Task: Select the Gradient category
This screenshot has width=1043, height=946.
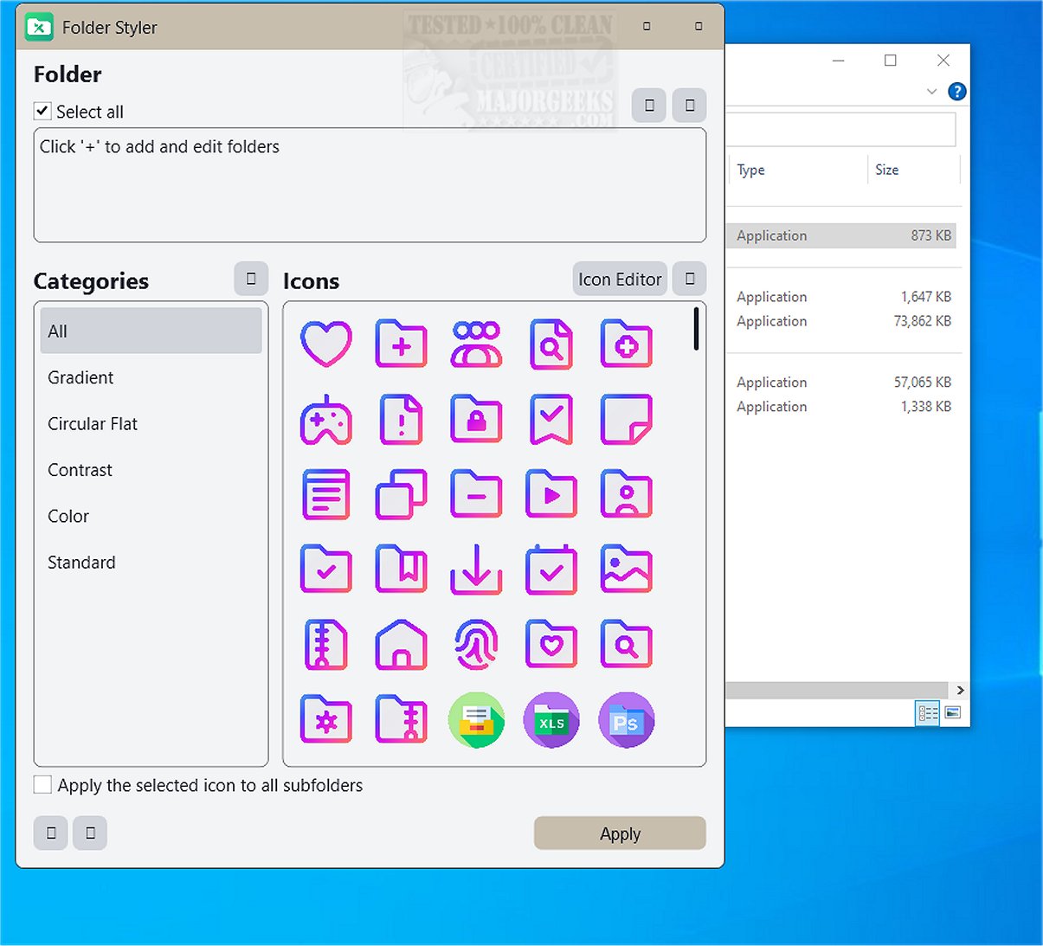Action: coord(80,377)
